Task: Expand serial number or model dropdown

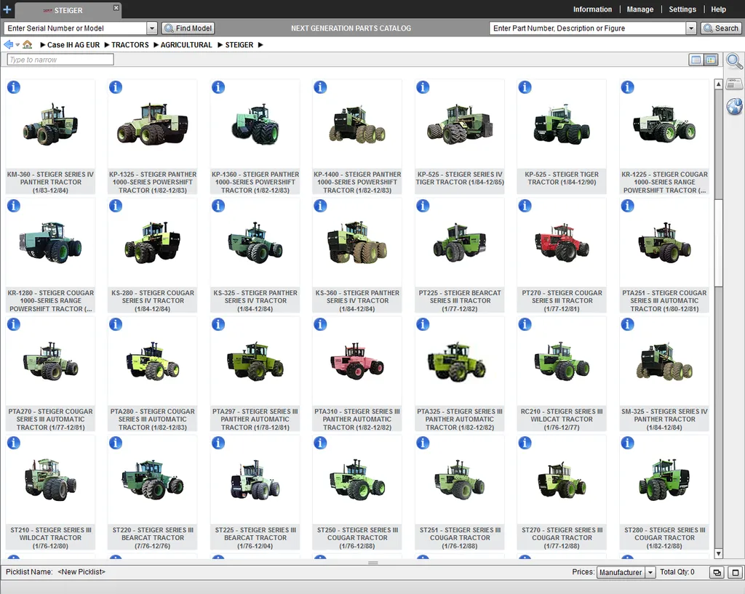Action: pyautogui.click(x=152, y=28)
